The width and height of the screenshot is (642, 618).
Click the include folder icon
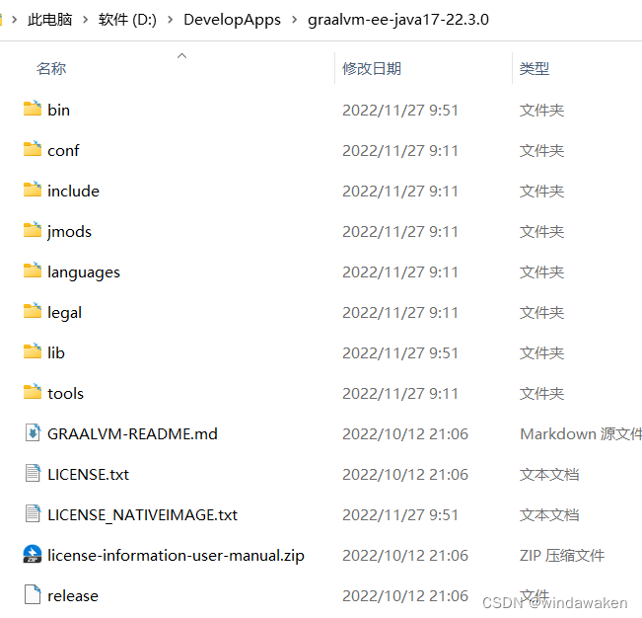click(x=33, y=190)
